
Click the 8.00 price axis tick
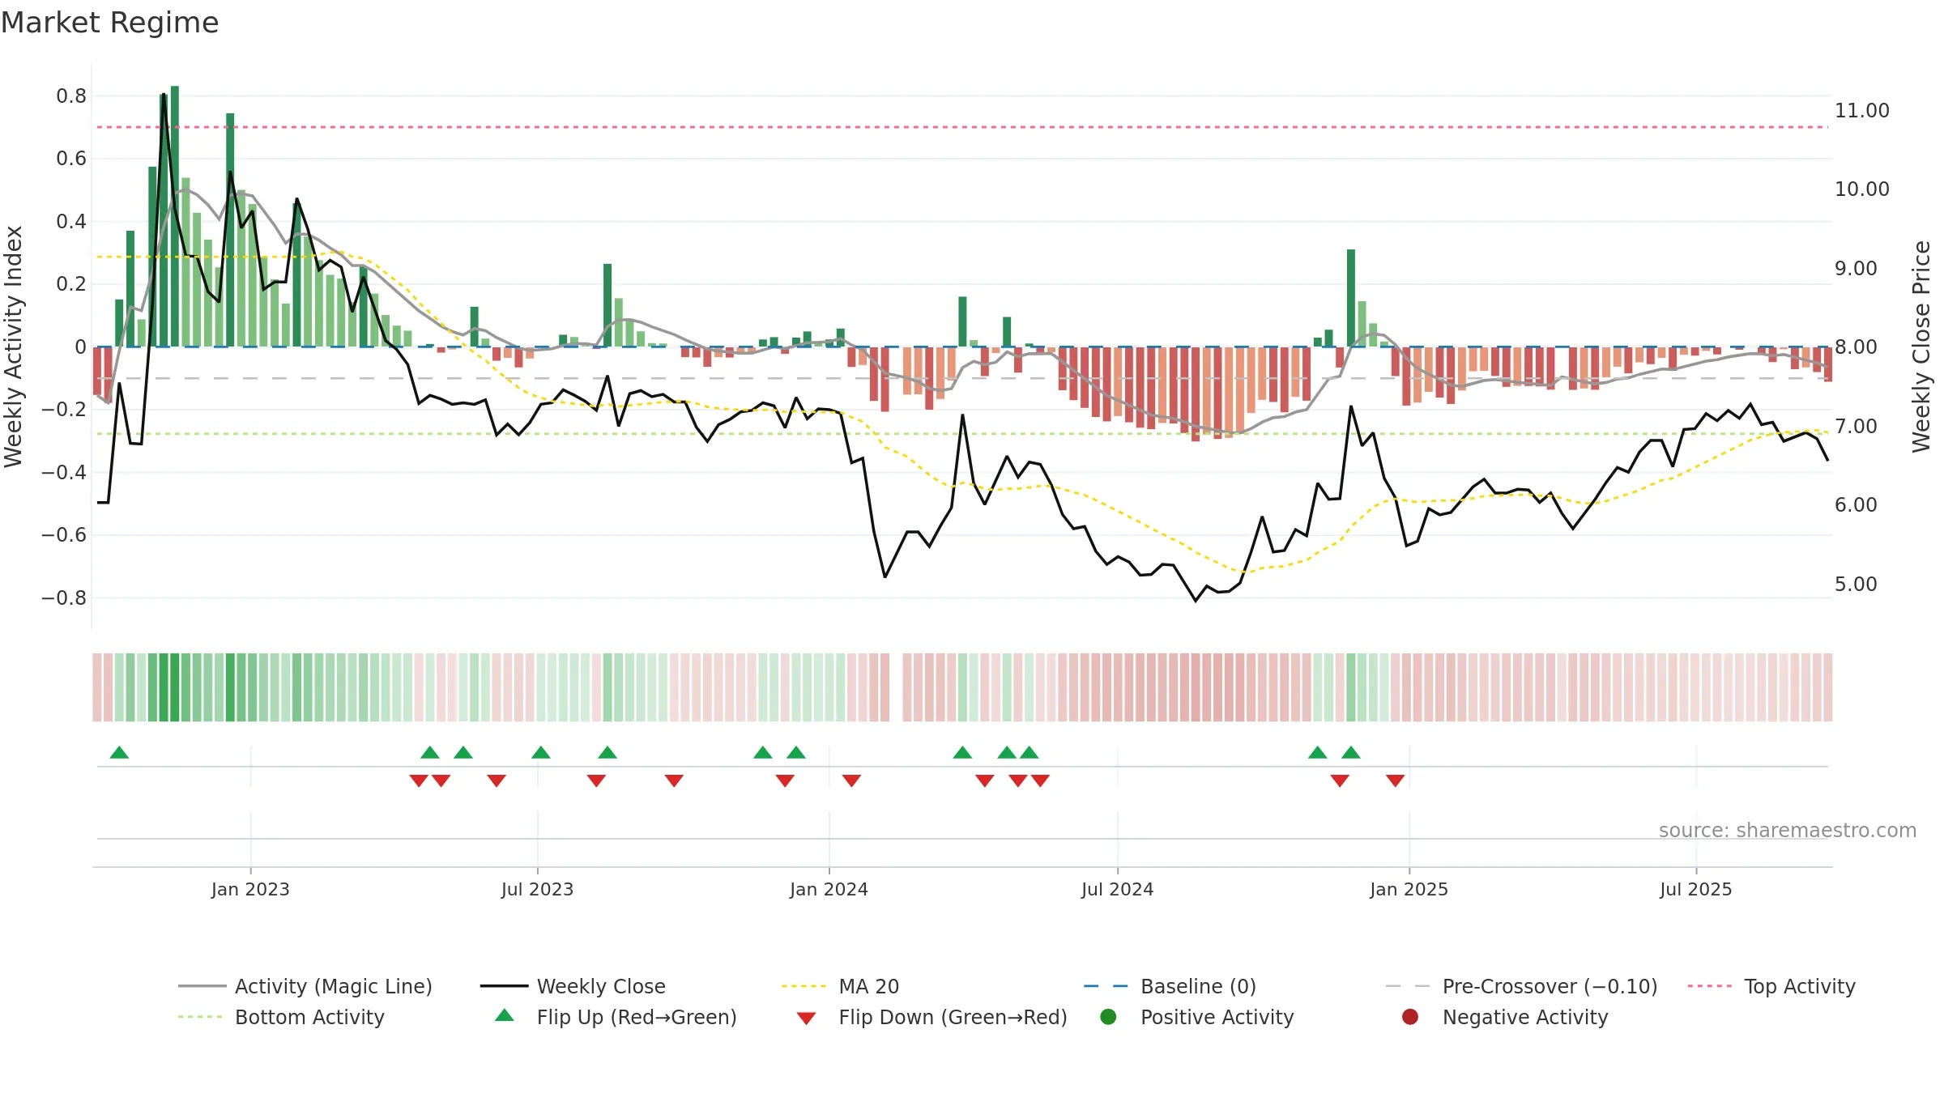click(1856, 347)
